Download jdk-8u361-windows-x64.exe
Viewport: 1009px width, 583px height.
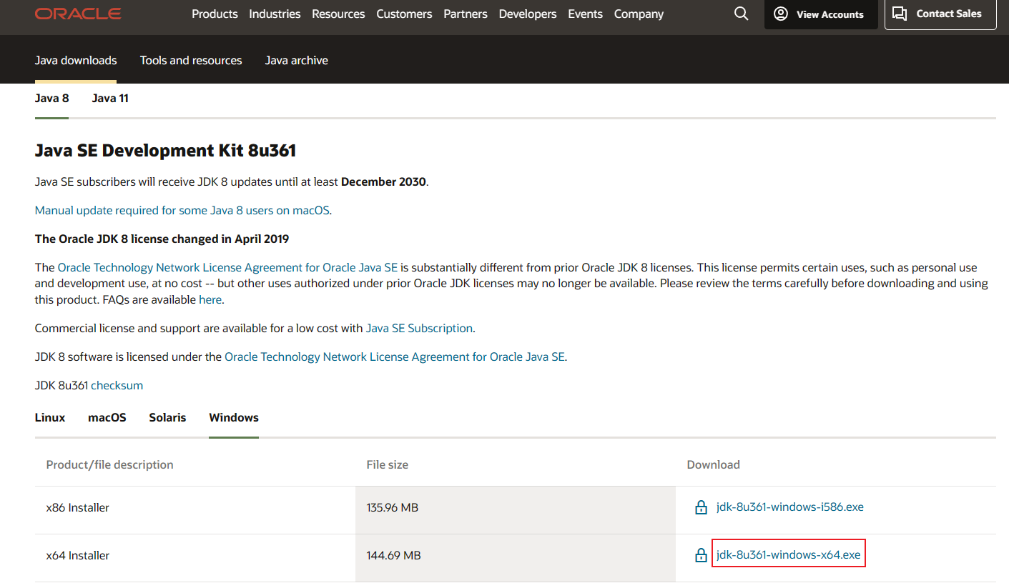pos(788,554)
